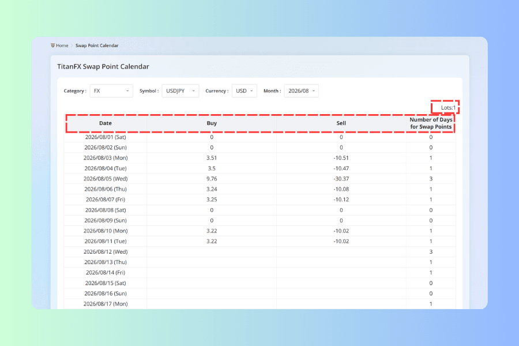Select the 2026/08/14 (Fri) date cell
The width and height of the screenshot is (519, 346).
pyautogui.click(x=106, y=273)
